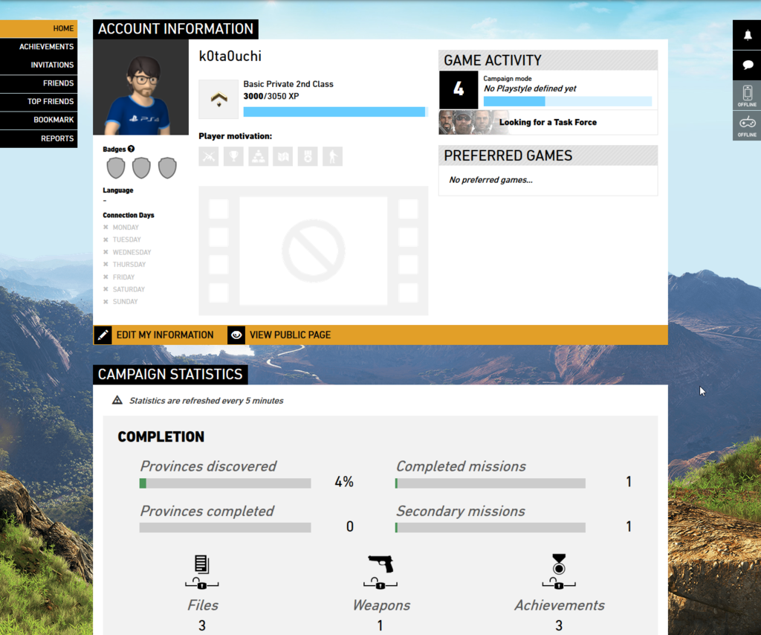The width and height of the screenshot is (761, 635).
Task: Click View Public Page button
Action: [279, 335]
